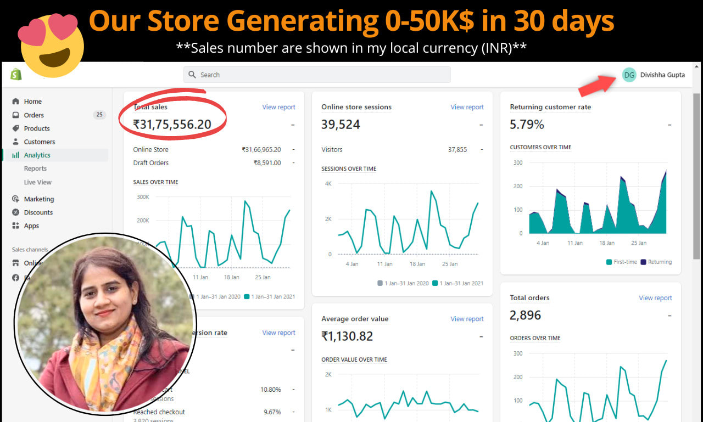703x422 pixels.
Task: Click the Marketing megaphone icon
Action: 15,199
